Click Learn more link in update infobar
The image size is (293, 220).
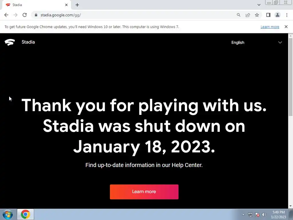pos(270,27)
